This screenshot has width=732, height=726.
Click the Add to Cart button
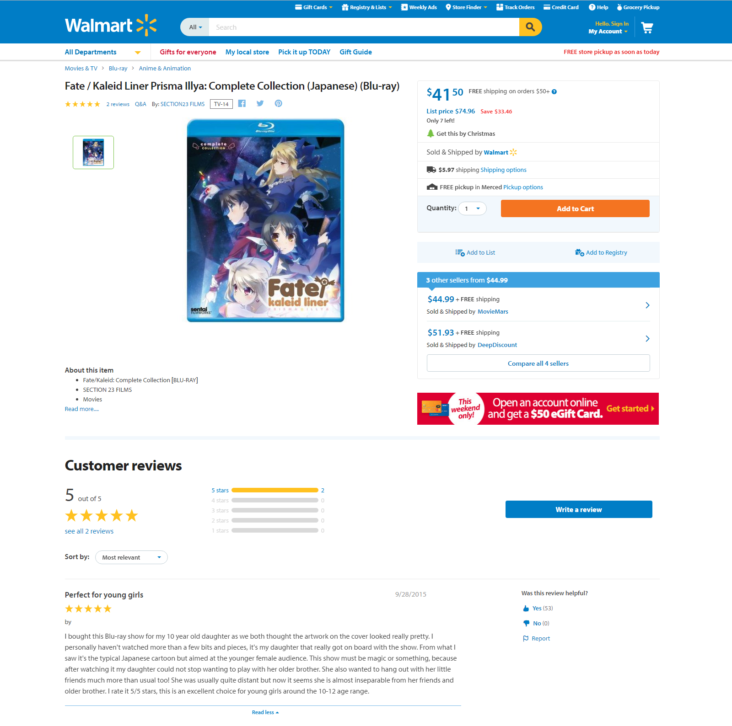pyautogui.click(x=575, y=208)
